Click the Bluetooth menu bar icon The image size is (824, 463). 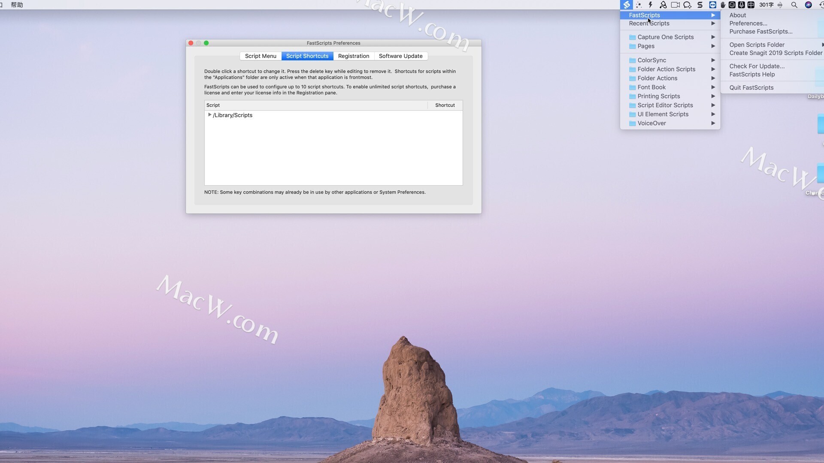click(780, 5)
